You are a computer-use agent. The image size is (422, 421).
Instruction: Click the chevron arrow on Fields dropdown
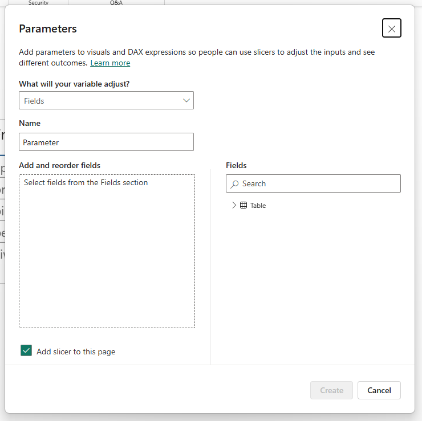tap(186, 100)
